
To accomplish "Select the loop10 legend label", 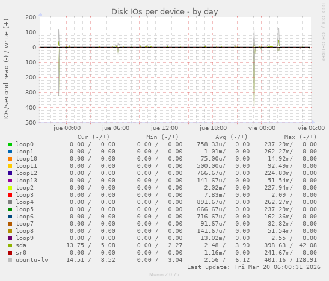I will (26, 159).
